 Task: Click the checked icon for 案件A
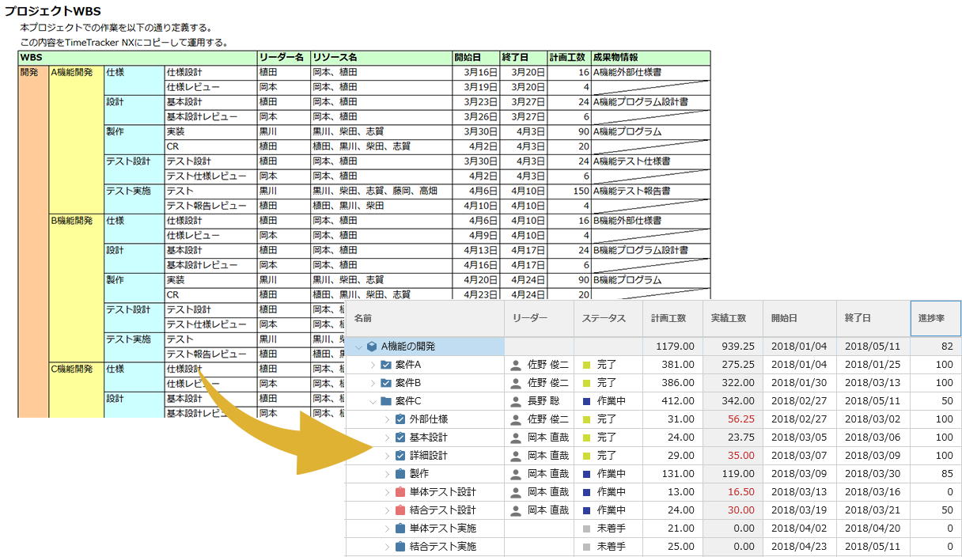(x=386, y=365)
